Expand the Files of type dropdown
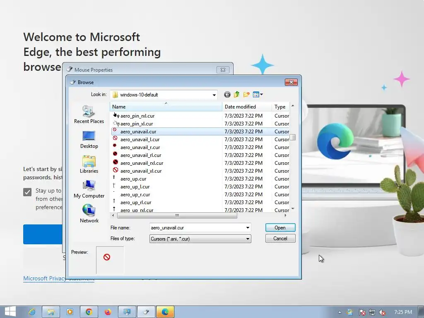The width and height of the screenshot is (424, 318). (x=248, y=239)
